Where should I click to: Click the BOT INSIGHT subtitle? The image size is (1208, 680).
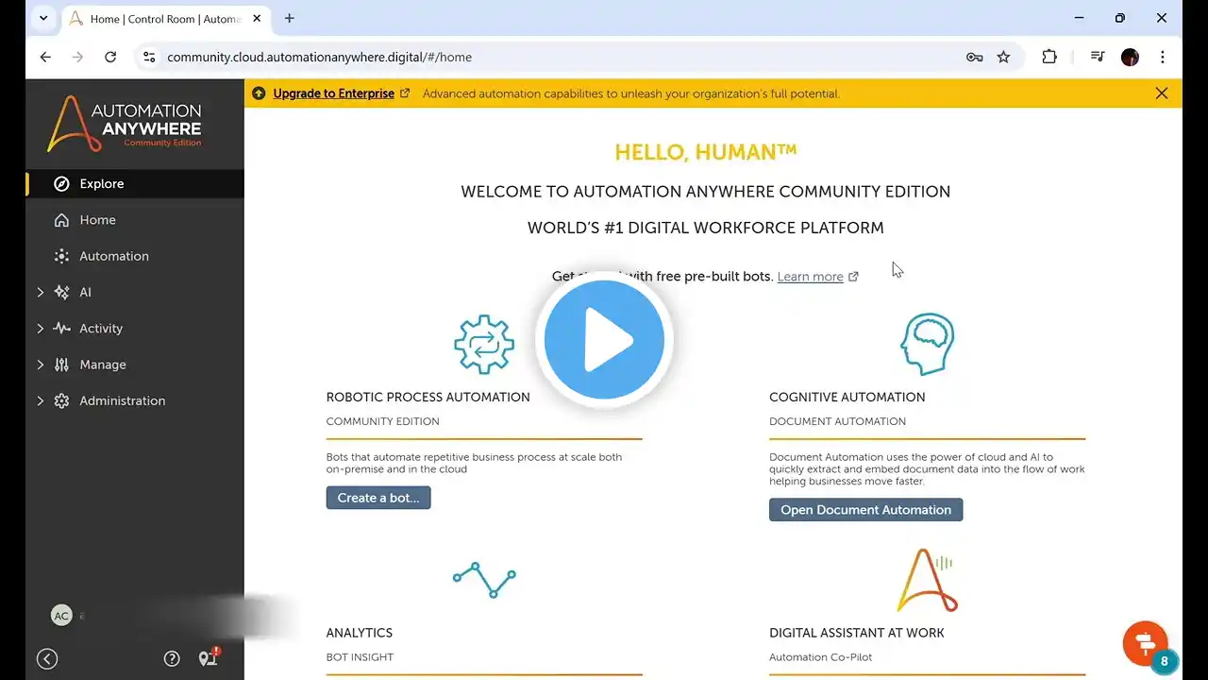(x=360, y=657)
